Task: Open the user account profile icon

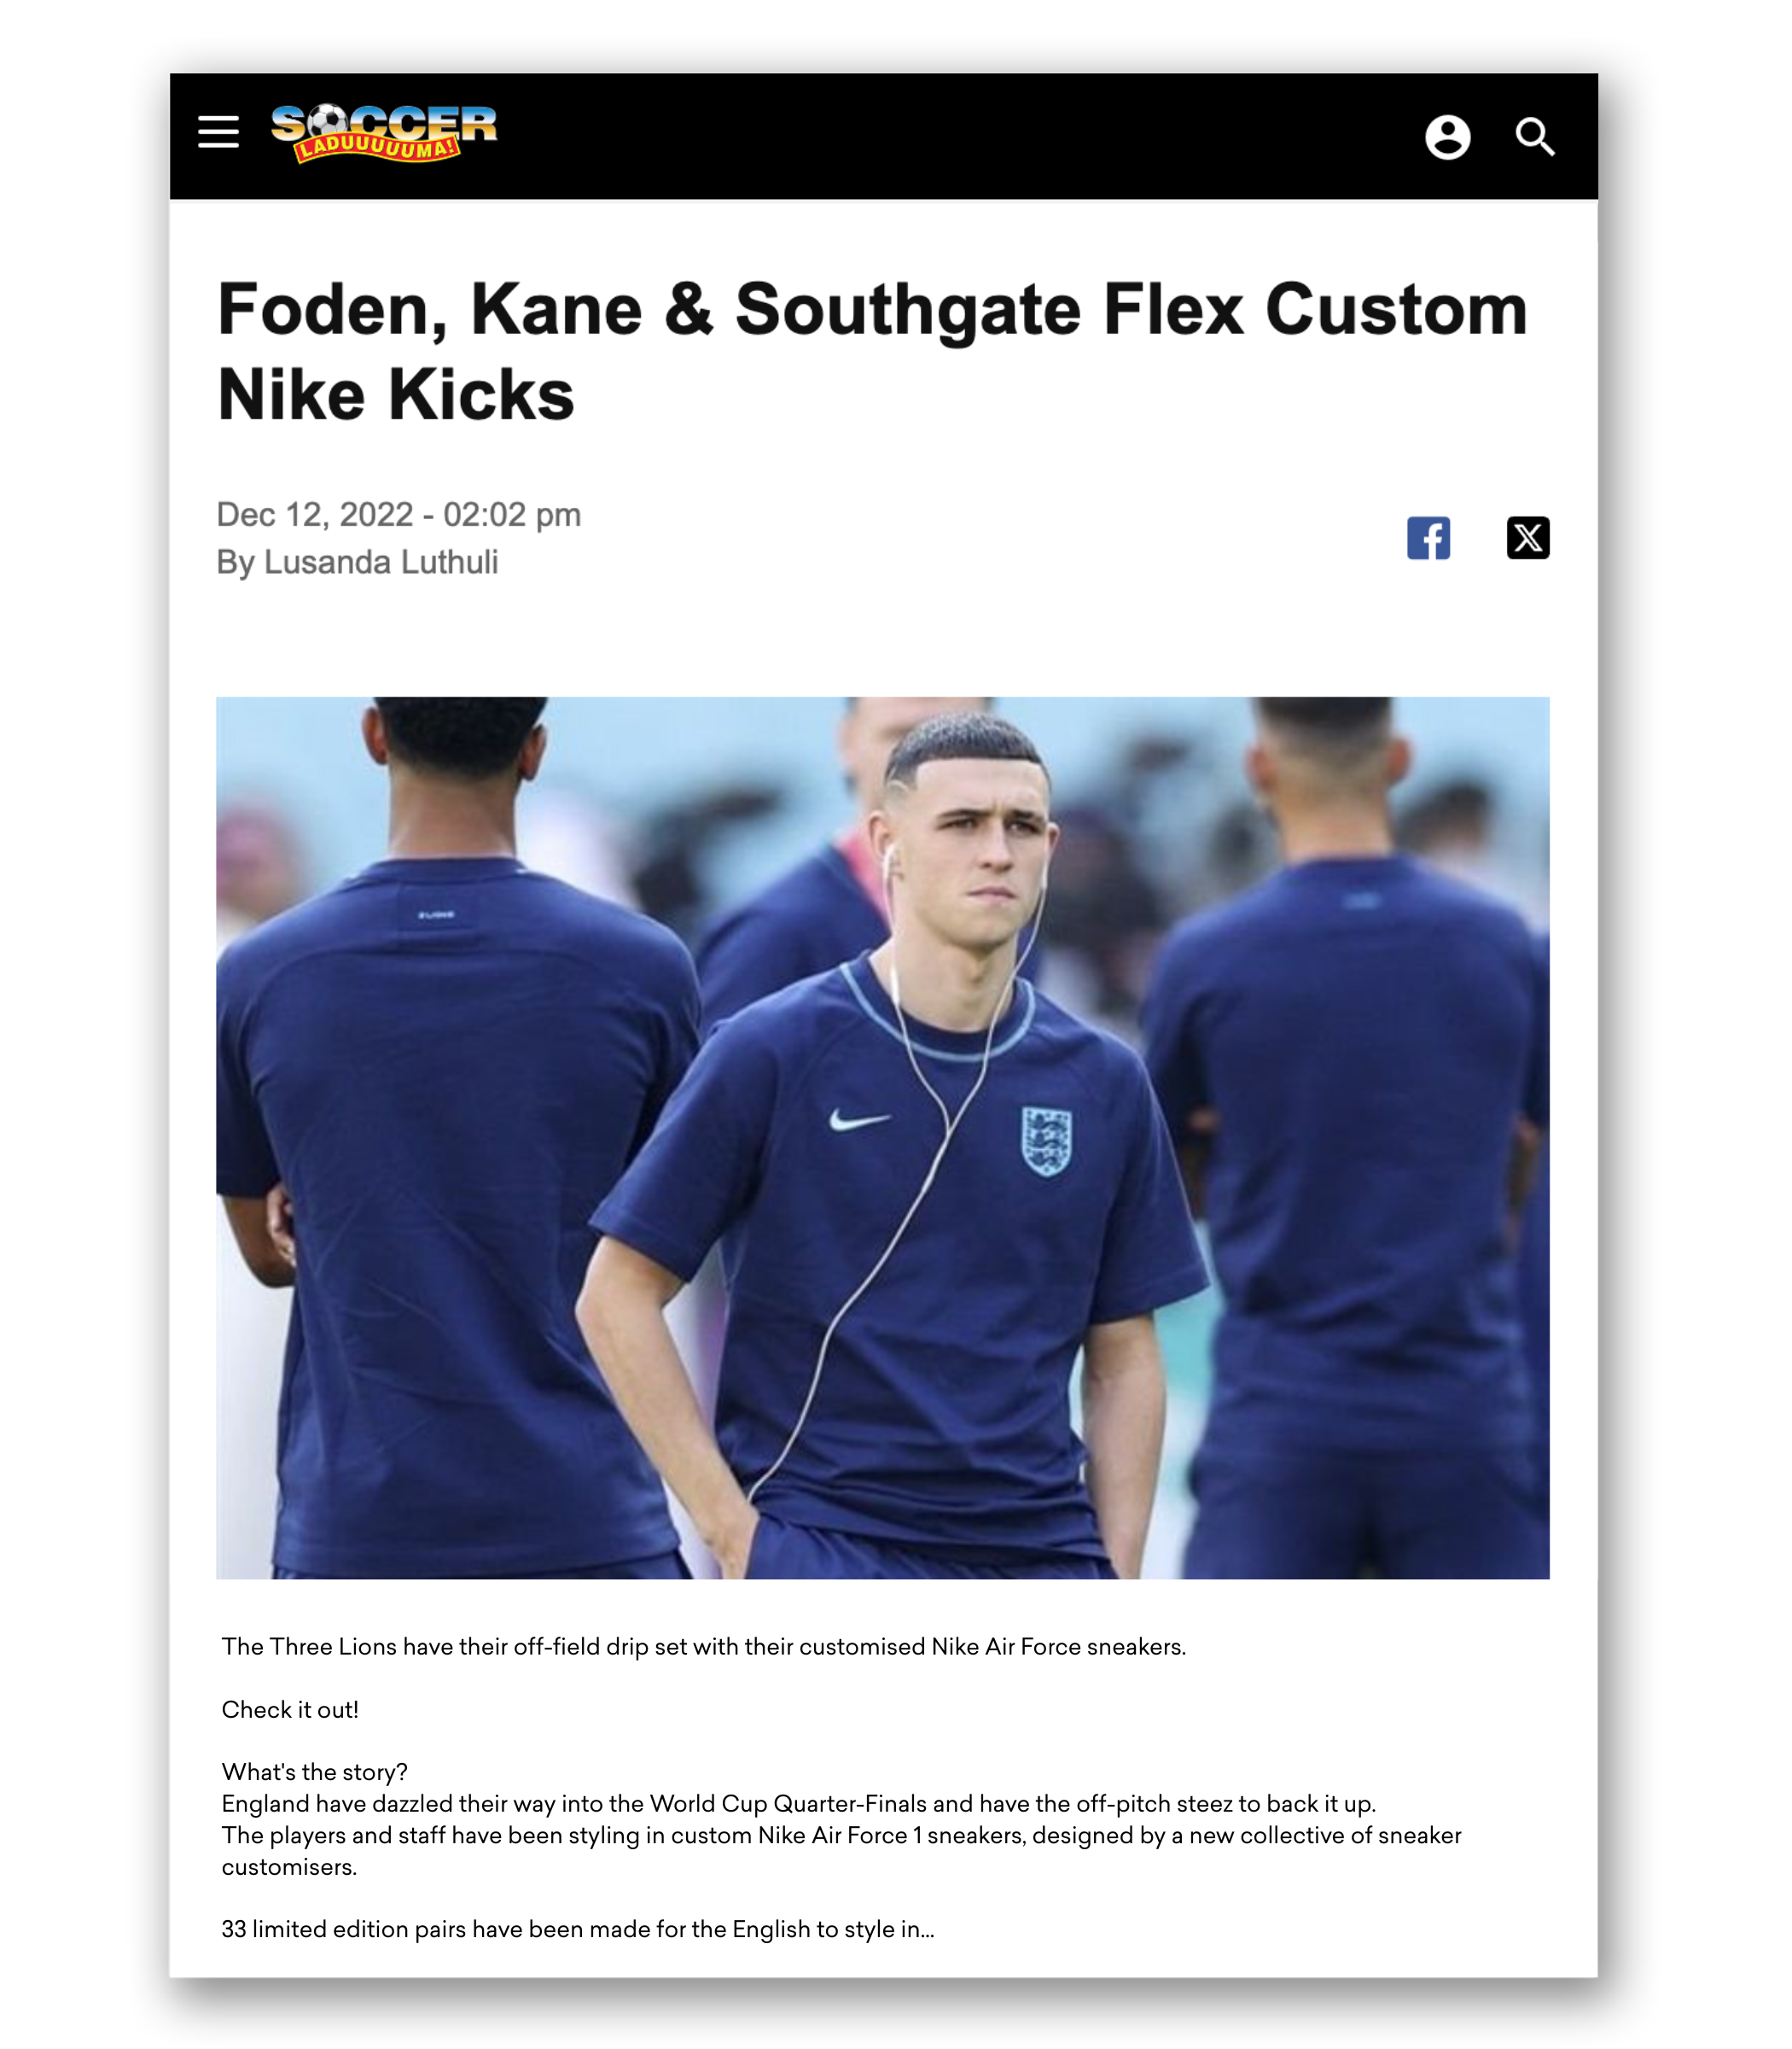Action: click(x=1447, y=137)
